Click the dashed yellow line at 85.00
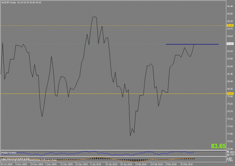Screen dimensions: 235x166 tap(113, 26)
